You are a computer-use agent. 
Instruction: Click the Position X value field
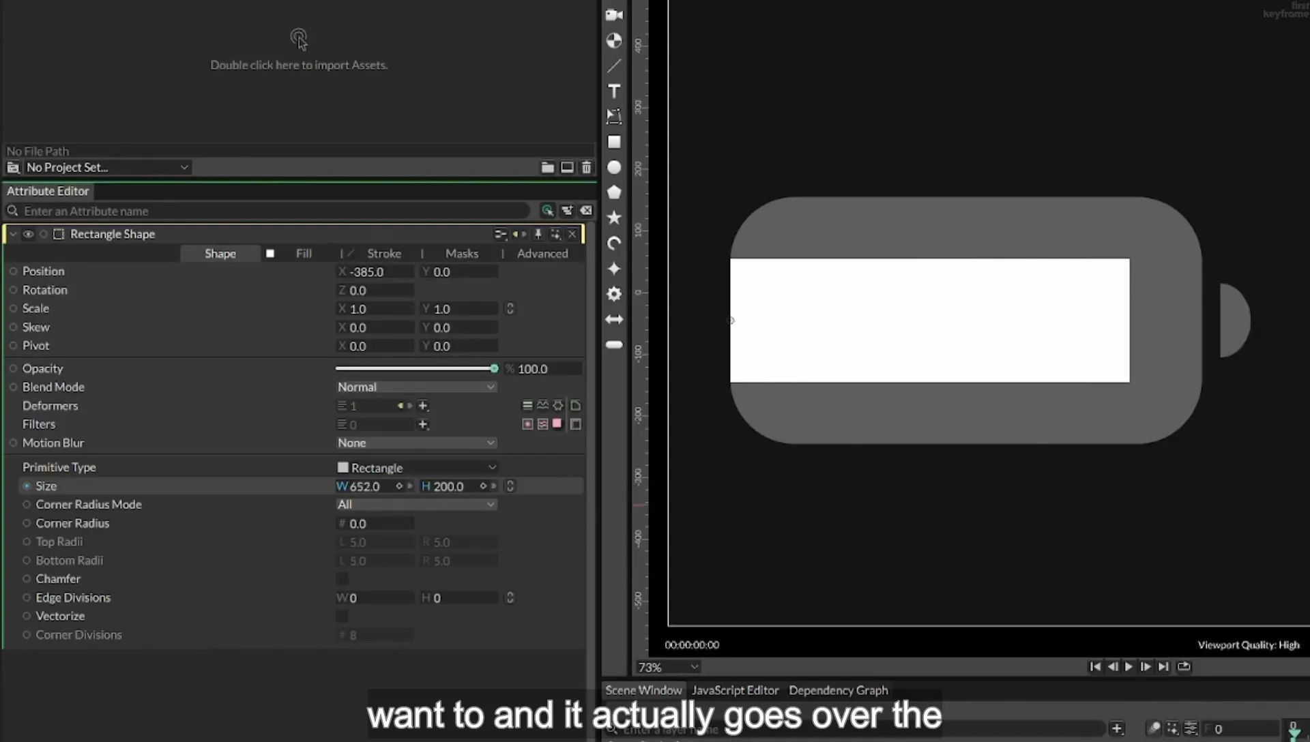pyautogui.click(x=375, y=271)
